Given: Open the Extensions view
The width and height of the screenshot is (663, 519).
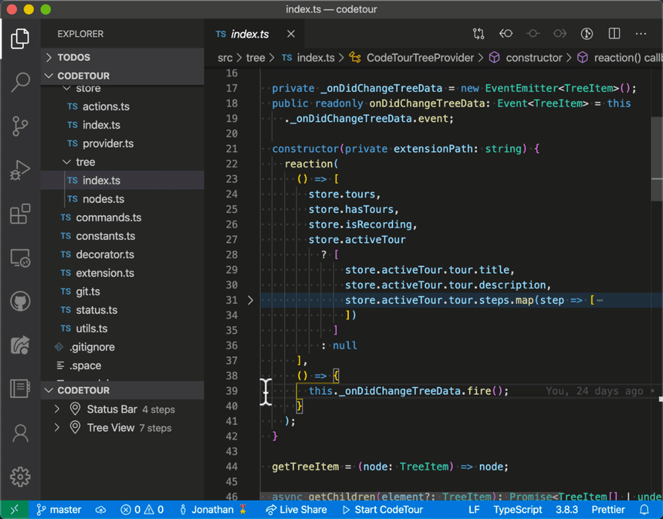Looking at the screenshot, I should tap(20, 214).
